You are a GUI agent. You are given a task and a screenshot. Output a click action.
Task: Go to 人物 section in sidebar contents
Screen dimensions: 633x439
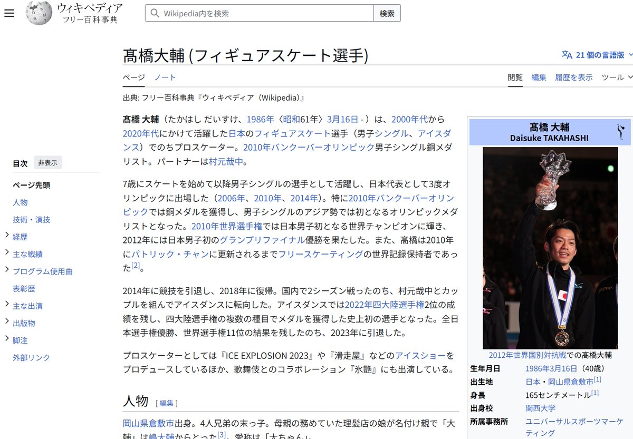[x=20, y=202]
